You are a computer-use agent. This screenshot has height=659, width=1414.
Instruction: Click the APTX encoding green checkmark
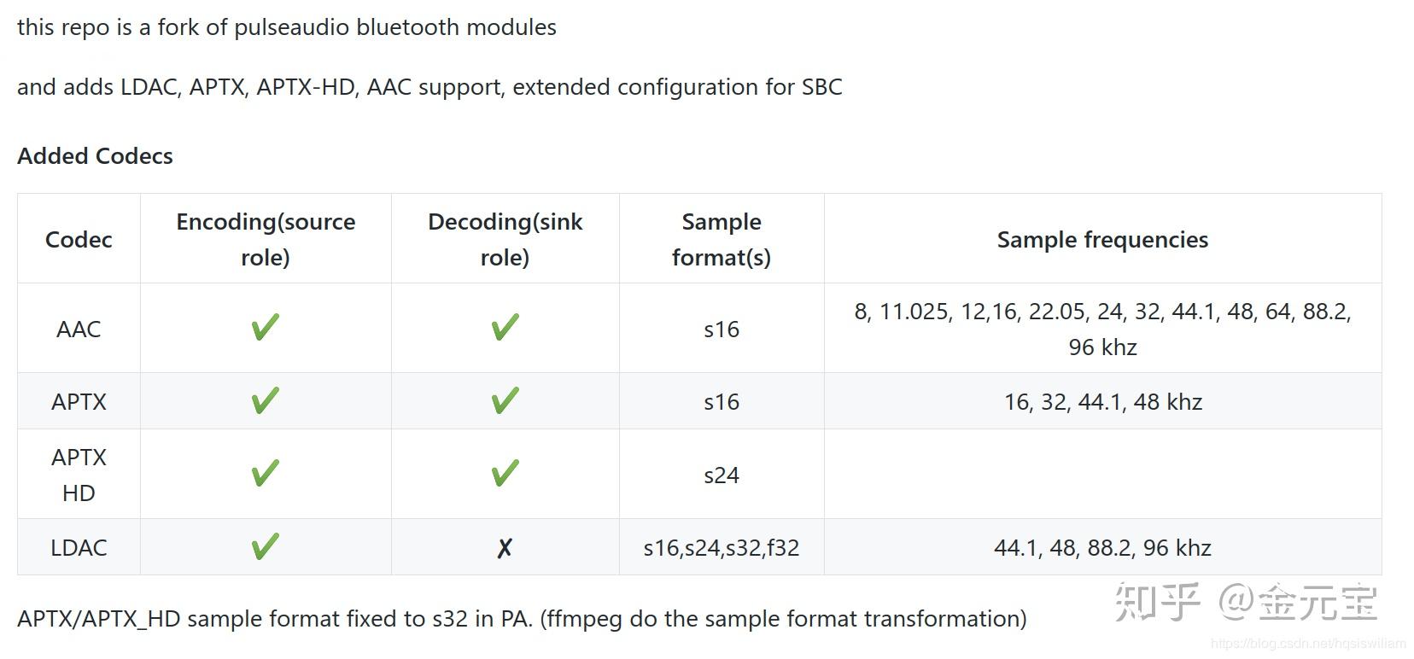point(266,400)
